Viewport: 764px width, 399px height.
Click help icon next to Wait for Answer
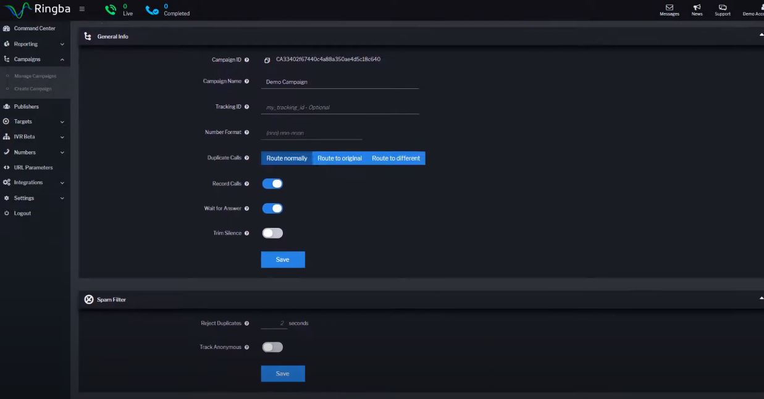[247, 209]
